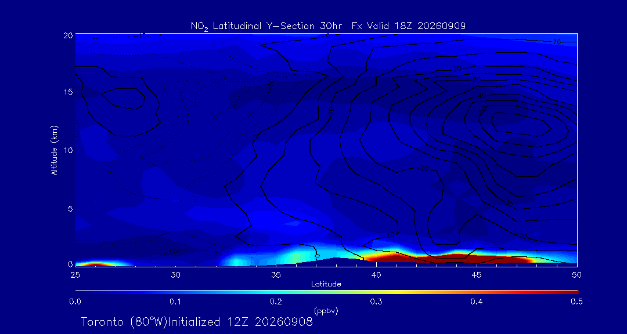The image size is (627, 334).
Task: Click the latitude 35 tick label
Action: [x=276, y=274]
